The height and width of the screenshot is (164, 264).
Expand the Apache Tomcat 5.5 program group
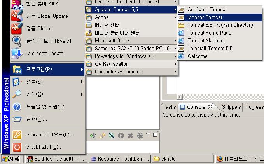pos(131,10)
